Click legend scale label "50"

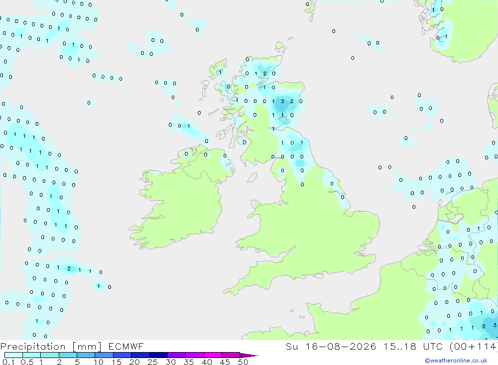point(243,362)
